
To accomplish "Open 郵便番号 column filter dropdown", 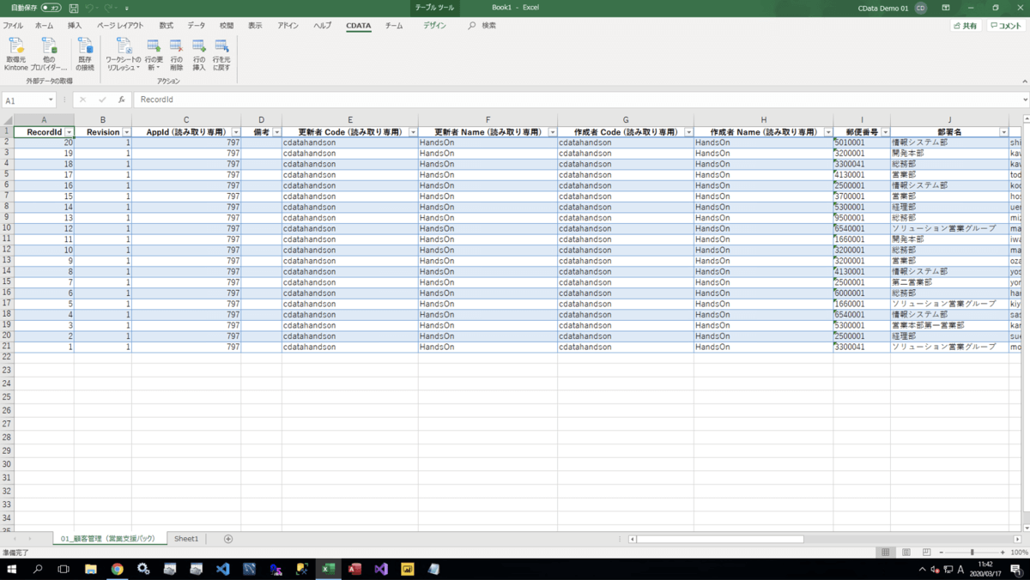I will click(885, 132).
